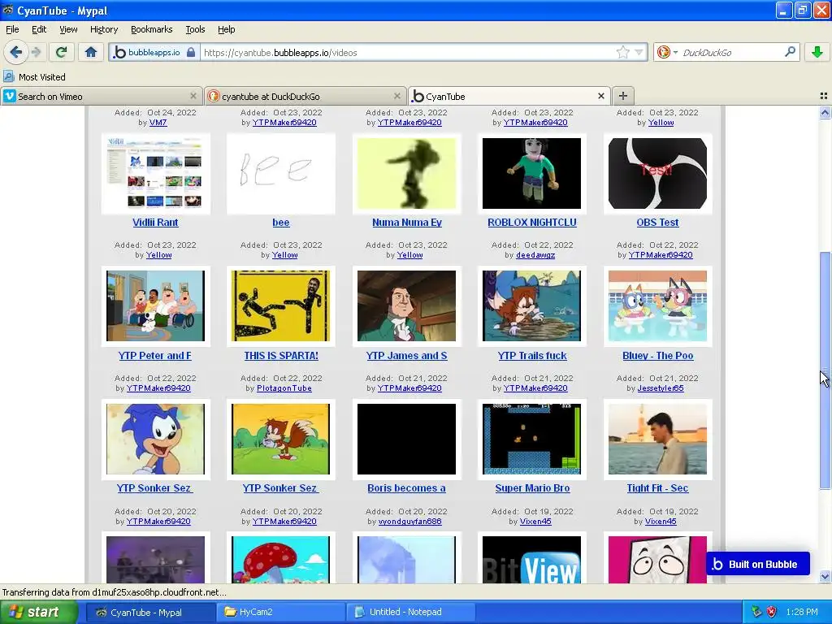Click the scrollbar down arrow
This screenshot has height=624, width=832.
(x=825, y=576)
